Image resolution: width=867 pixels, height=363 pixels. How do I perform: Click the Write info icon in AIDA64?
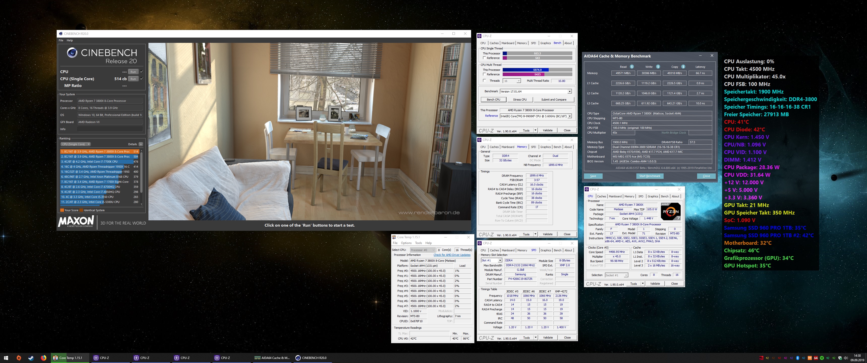[x=658, y=67]
